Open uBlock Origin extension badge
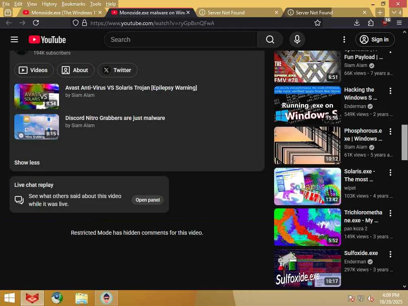Screen dimensions: 408x306 (385, 22)
